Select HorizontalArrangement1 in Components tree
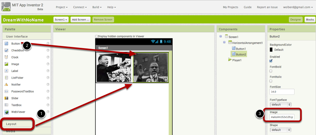316x135 pixels. click(248, 43)
